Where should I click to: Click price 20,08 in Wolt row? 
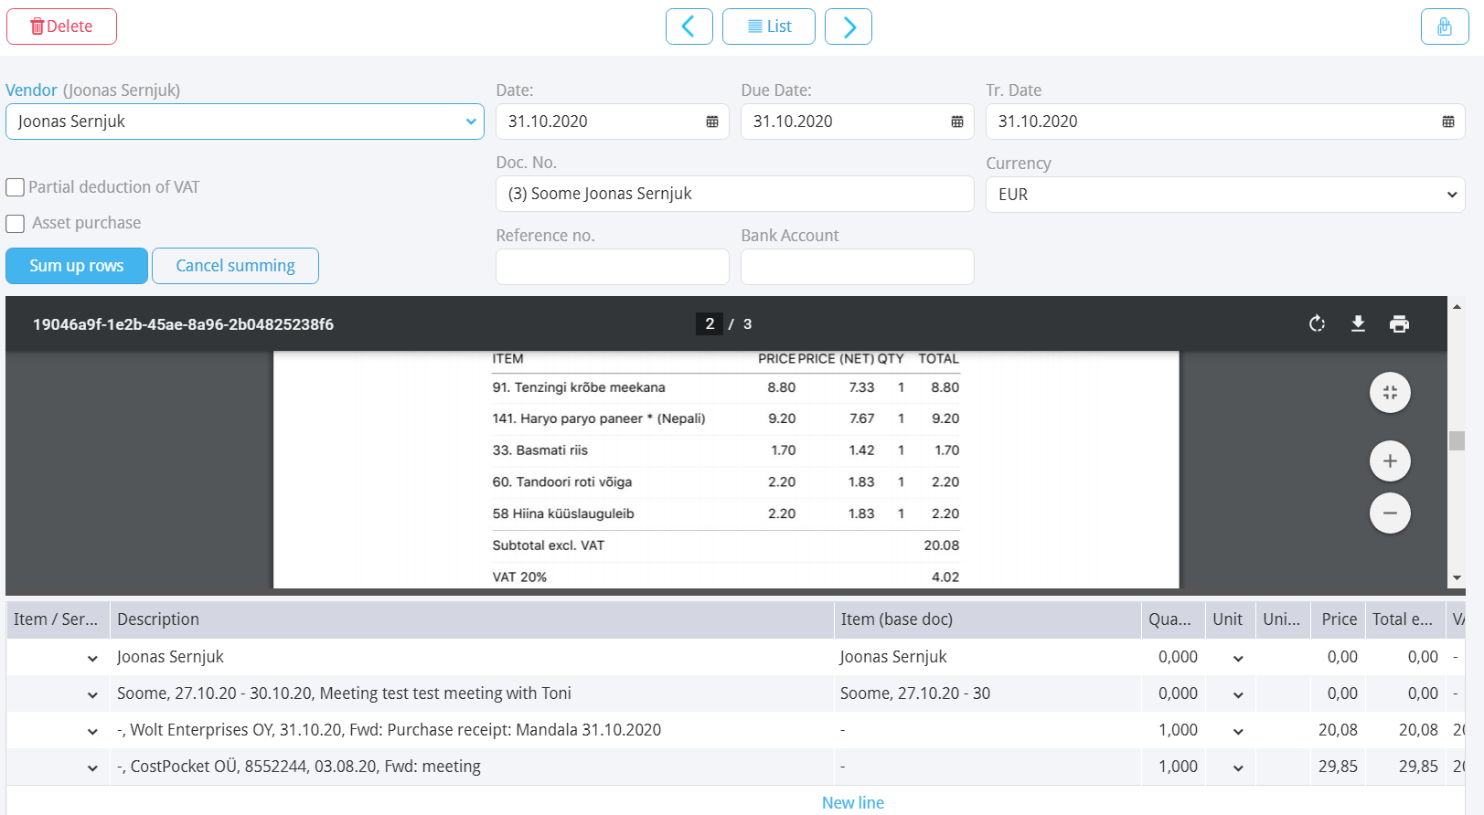click(1338, 730)
